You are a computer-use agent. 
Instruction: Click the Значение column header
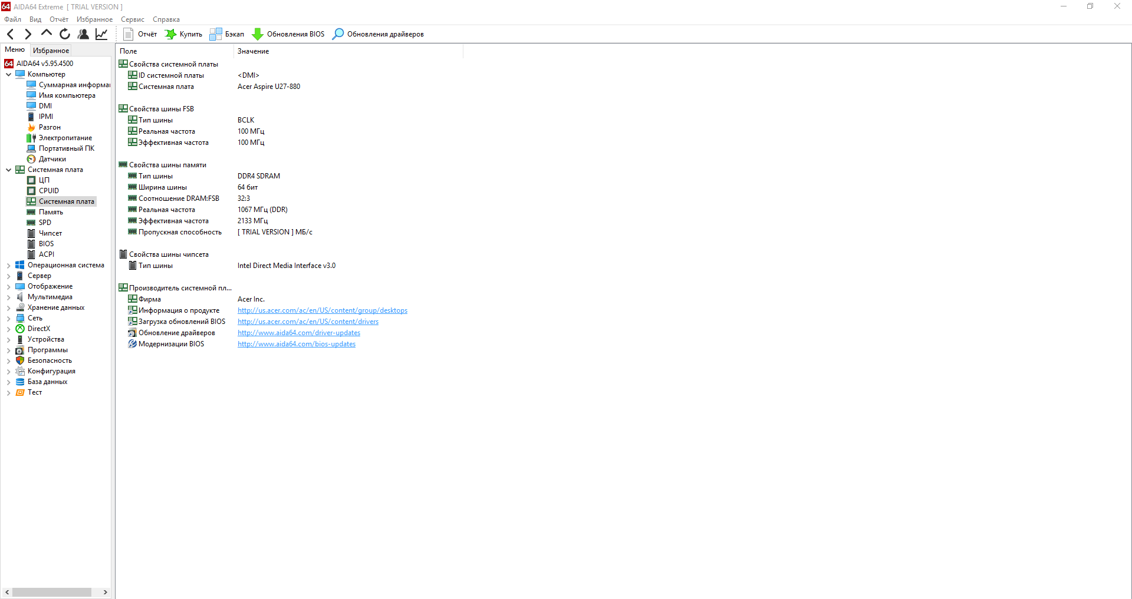point(348,51)
